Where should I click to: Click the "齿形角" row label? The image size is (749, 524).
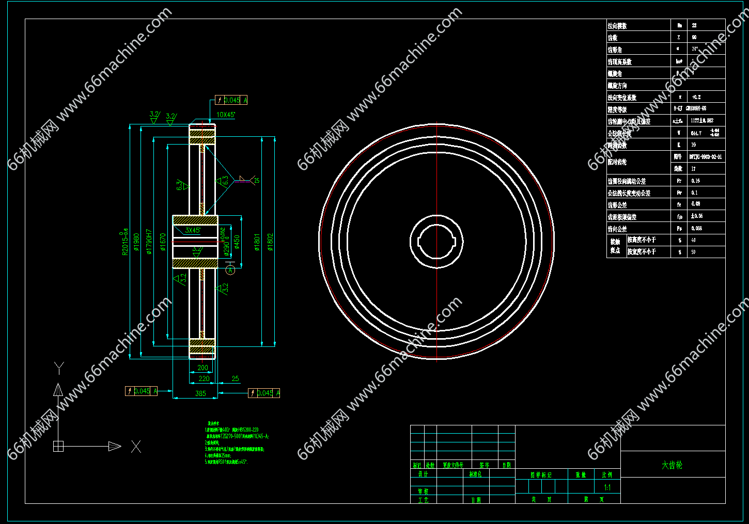click(x=615, y=50)
